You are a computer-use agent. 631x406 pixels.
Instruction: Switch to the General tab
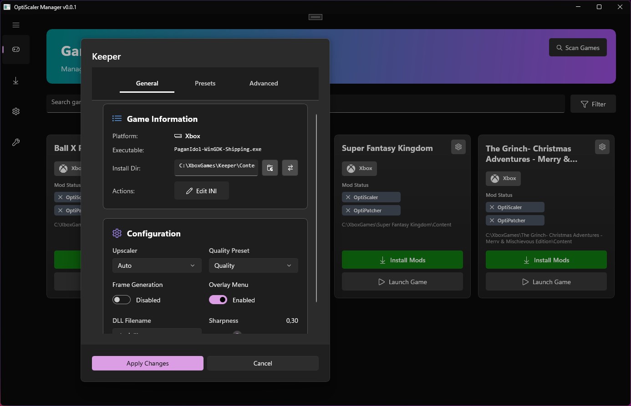[147, 83]
